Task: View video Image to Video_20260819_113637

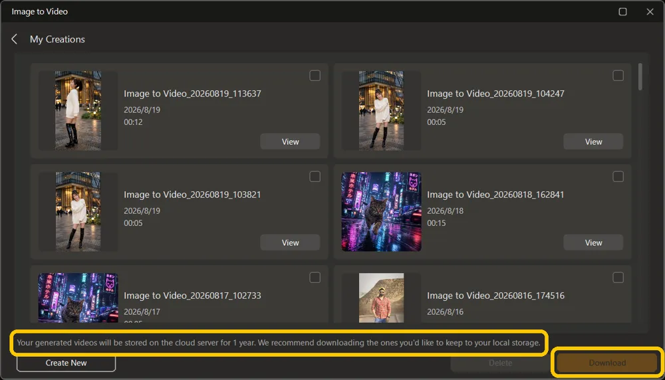Action: click(290, 142)
